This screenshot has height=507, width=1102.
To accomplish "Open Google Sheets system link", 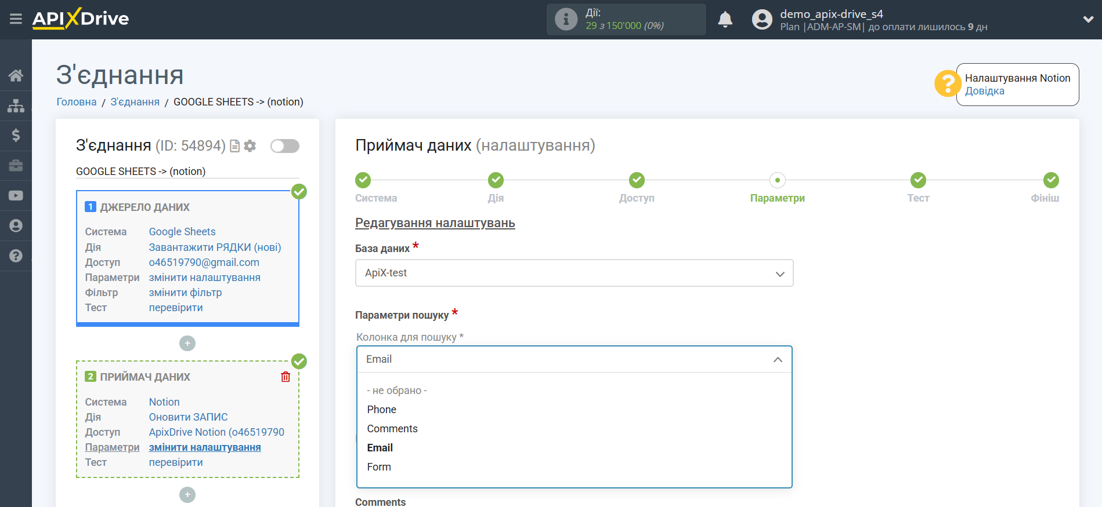I will pos(182,232).
